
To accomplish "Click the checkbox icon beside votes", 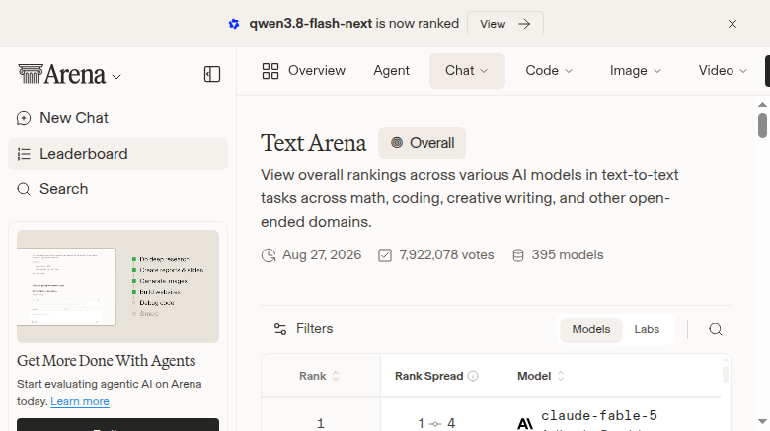I will [x=385, y=255].
